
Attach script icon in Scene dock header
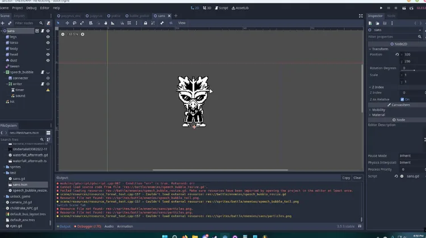point(48,23)
